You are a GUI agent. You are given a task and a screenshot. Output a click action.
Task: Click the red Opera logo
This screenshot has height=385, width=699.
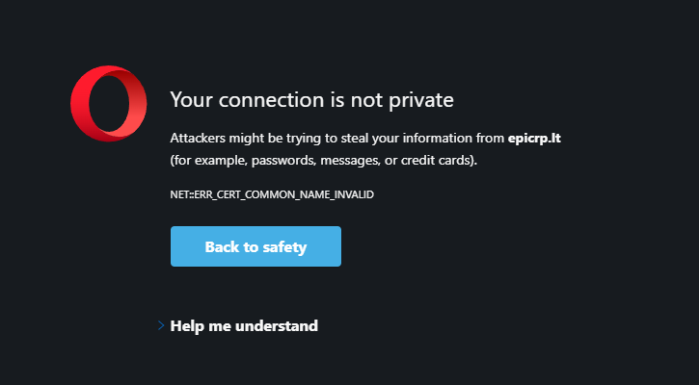[108, 103]
